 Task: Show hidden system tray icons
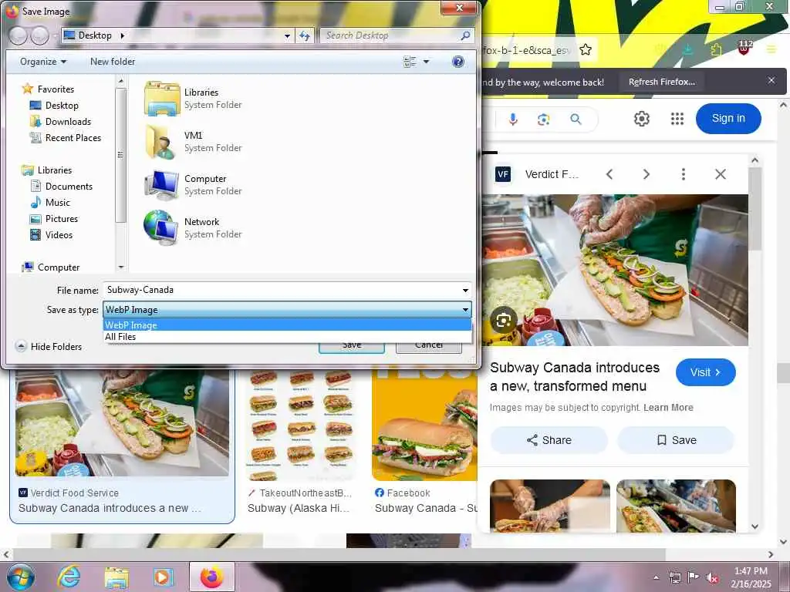(656, 578)
